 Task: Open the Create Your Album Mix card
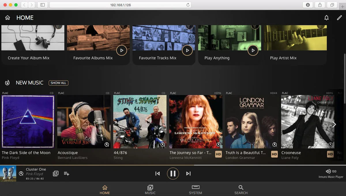click(x=33, y=45)
